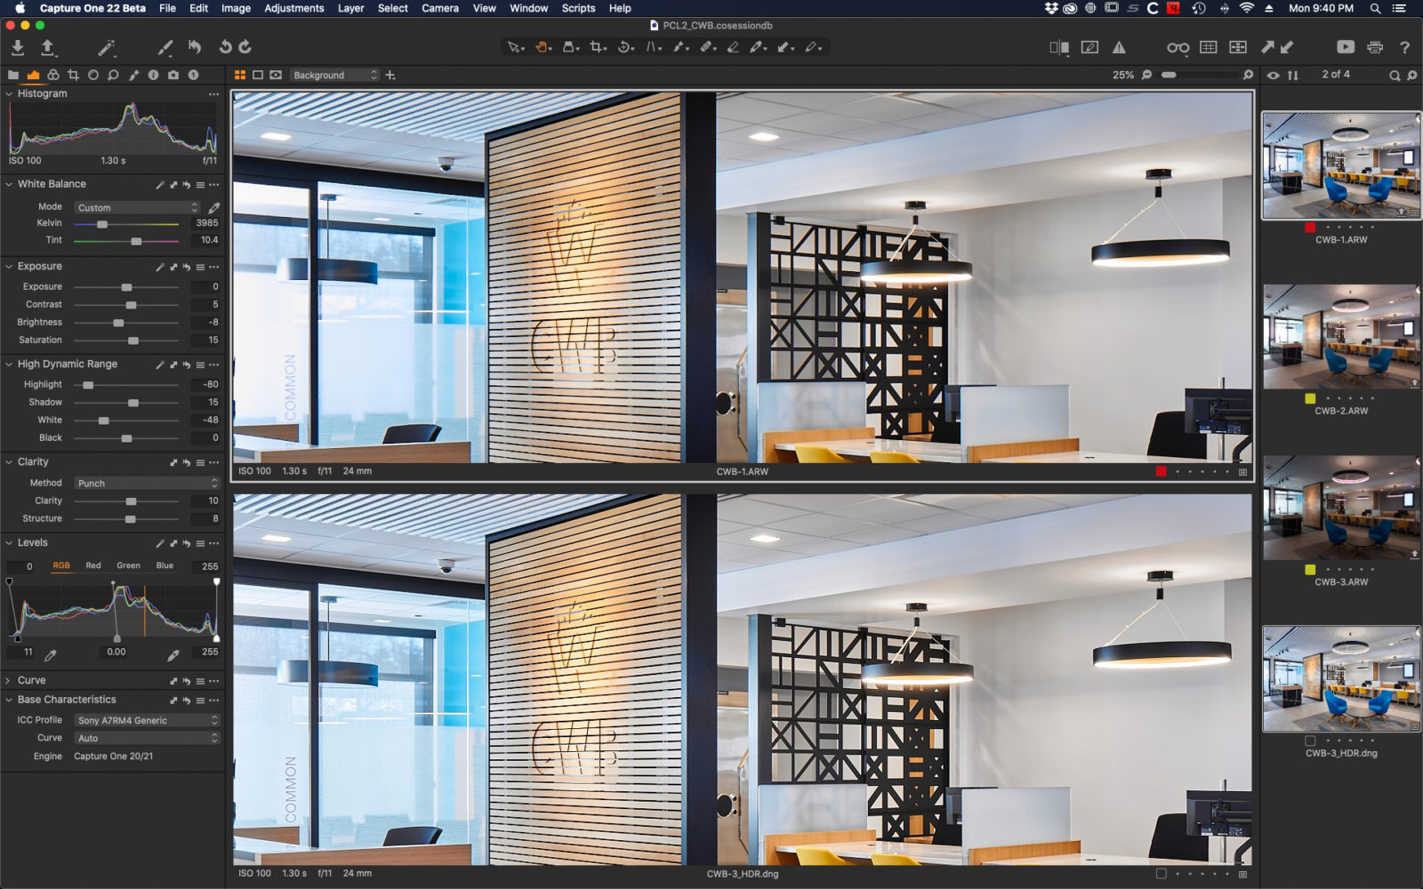
Task: Switch Levels to the Green channel tab
Action: (x=129, y=565)
